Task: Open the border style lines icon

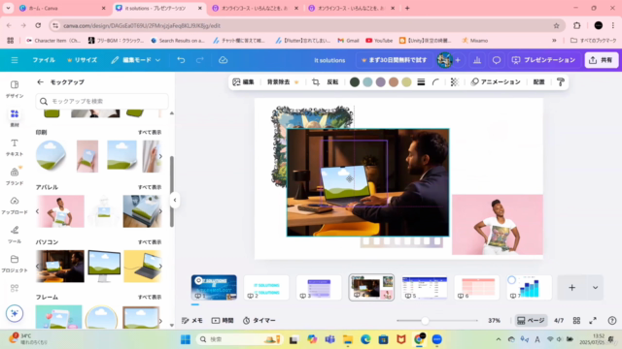Action: [x=421, y=81]
